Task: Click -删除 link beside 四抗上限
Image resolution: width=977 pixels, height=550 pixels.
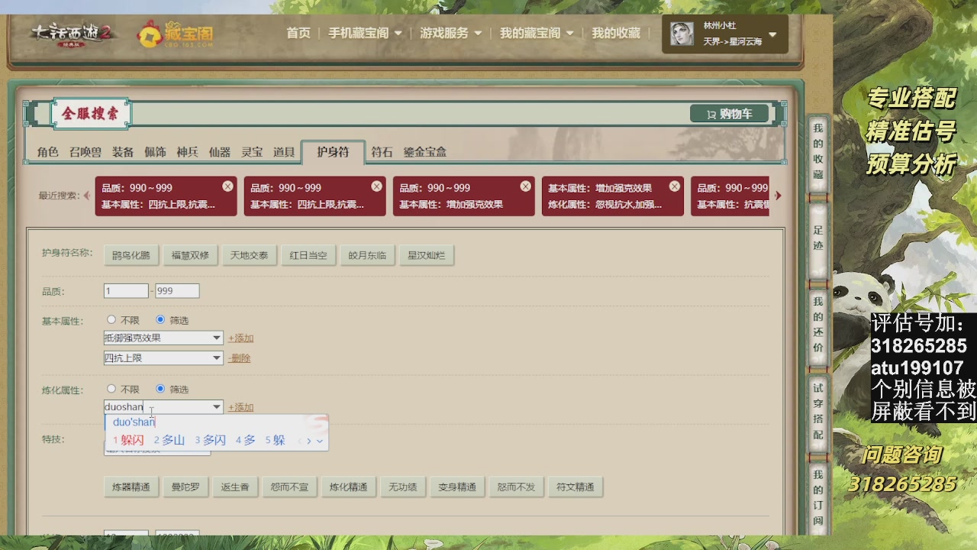Action: click(x=239, y=358)
